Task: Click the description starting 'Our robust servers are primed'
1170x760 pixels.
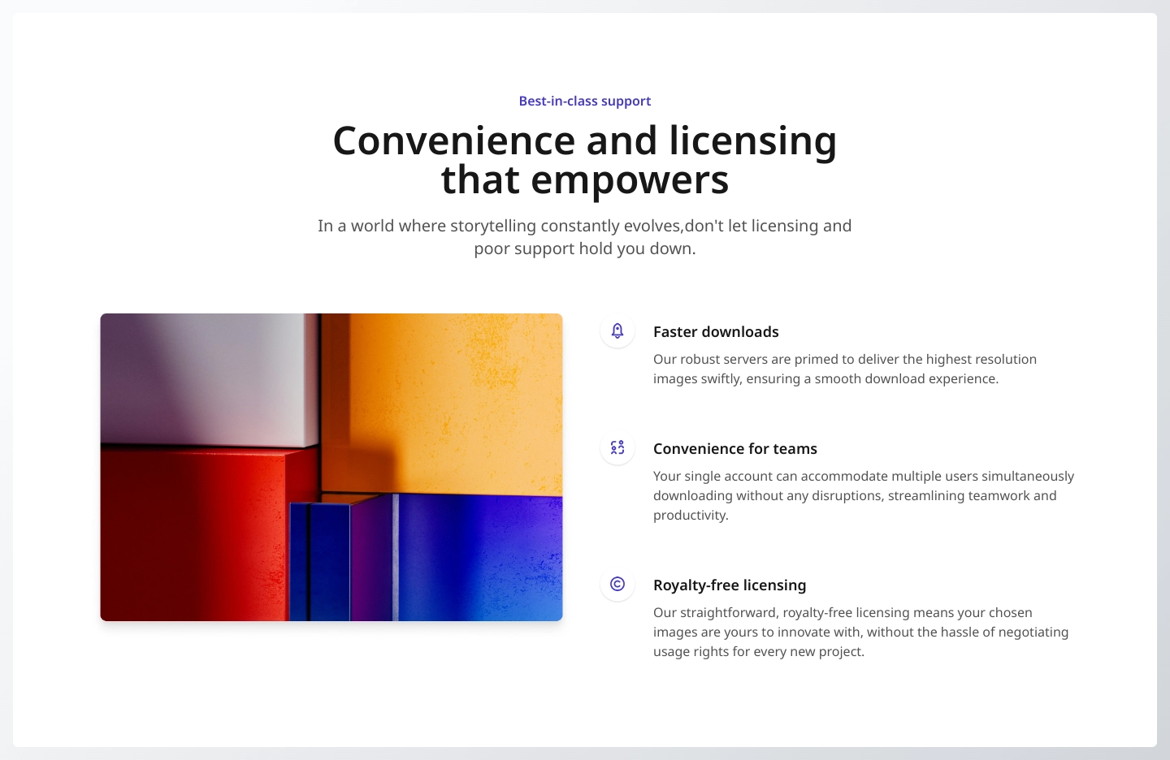Action: [845, 369]
